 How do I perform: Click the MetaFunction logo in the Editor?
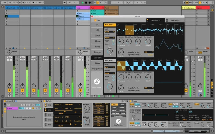(x=97, y=81)
